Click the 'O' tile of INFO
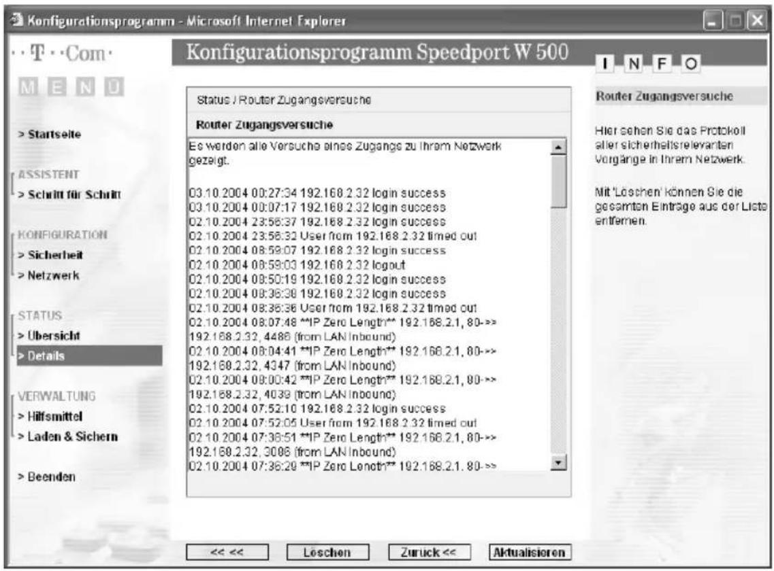The image size is (774, 571). [x=690, y=63]
